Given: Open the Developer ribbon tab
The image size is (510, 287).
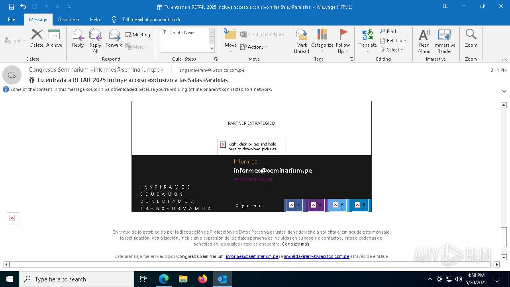Looking at the screenshot, I should tap(69, 20).
